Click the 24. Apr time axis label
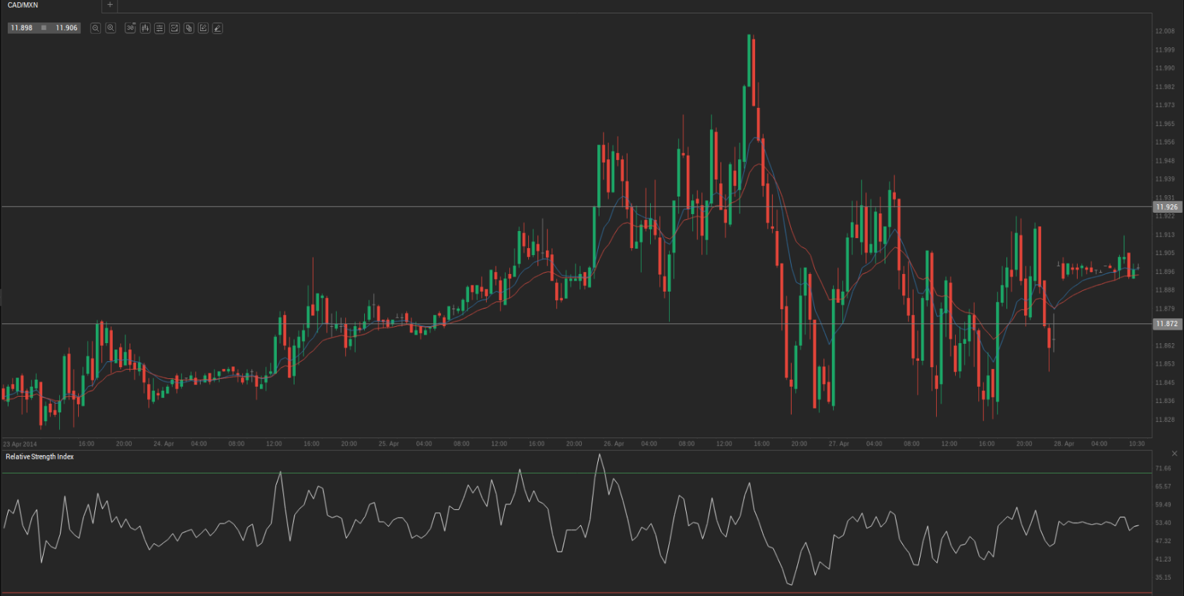This screenshot has height=596, width=1184. coord(163,444)
